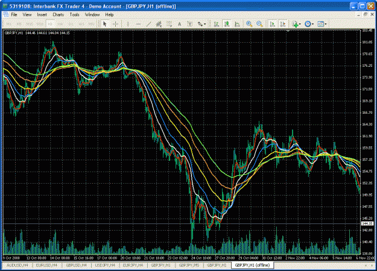Open the Charts menu
Image resolution: width=377 pixels, height=271 pixels.
point(58,15)
